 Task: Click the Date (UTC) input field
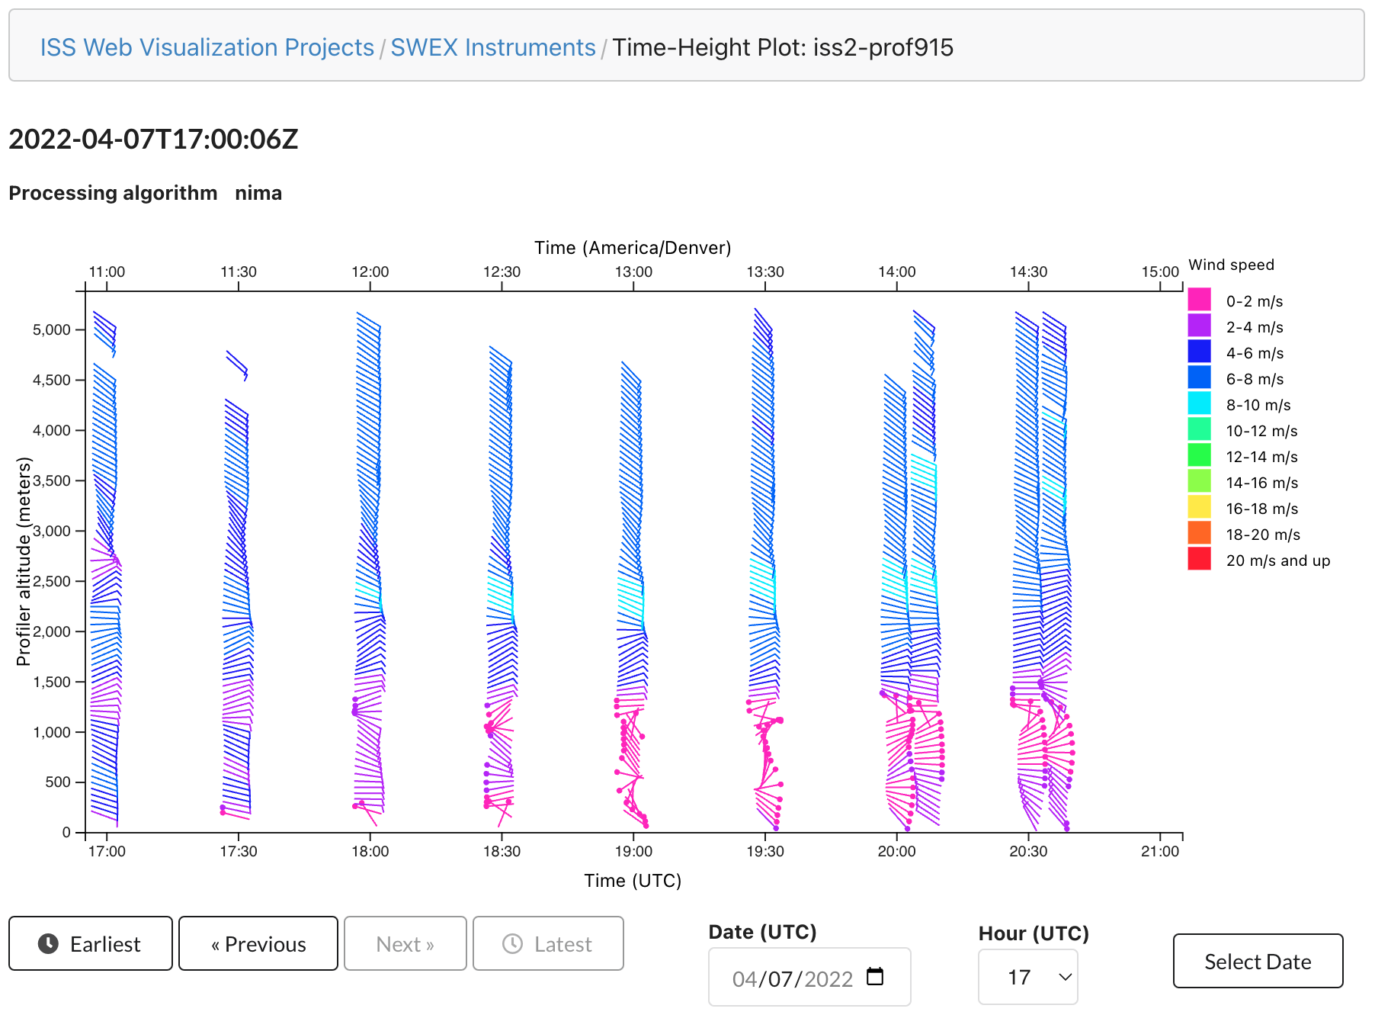[793, 978]
